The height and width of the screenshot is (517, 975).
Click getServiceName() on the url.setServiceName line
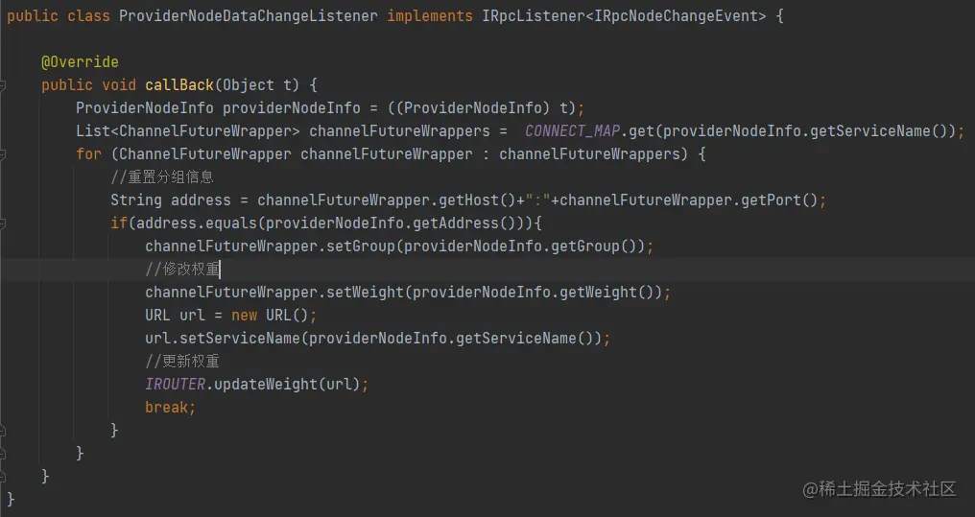525,338
